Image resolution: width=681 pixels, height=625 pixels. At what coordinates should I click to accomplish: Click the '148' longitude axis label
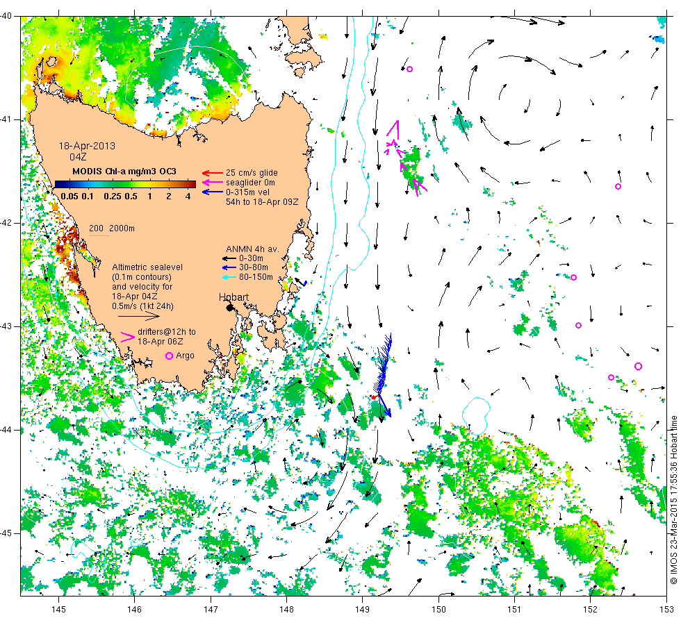[286, 610]
